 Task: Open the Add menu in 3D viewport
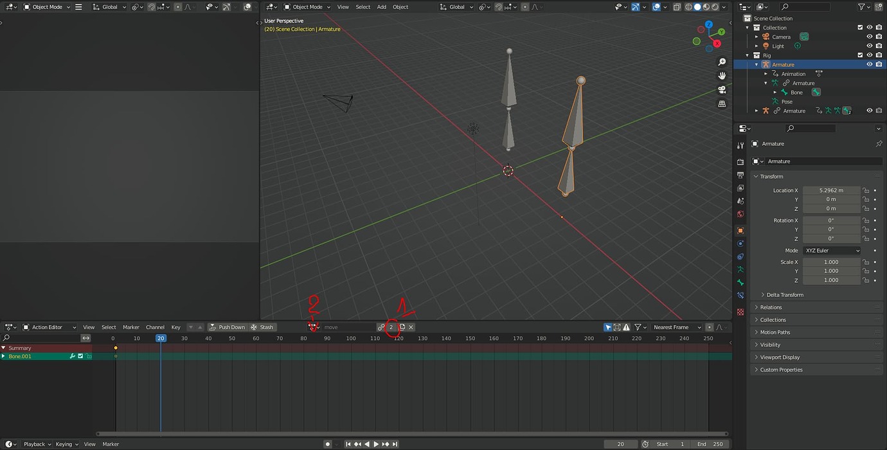click(382, 6)
